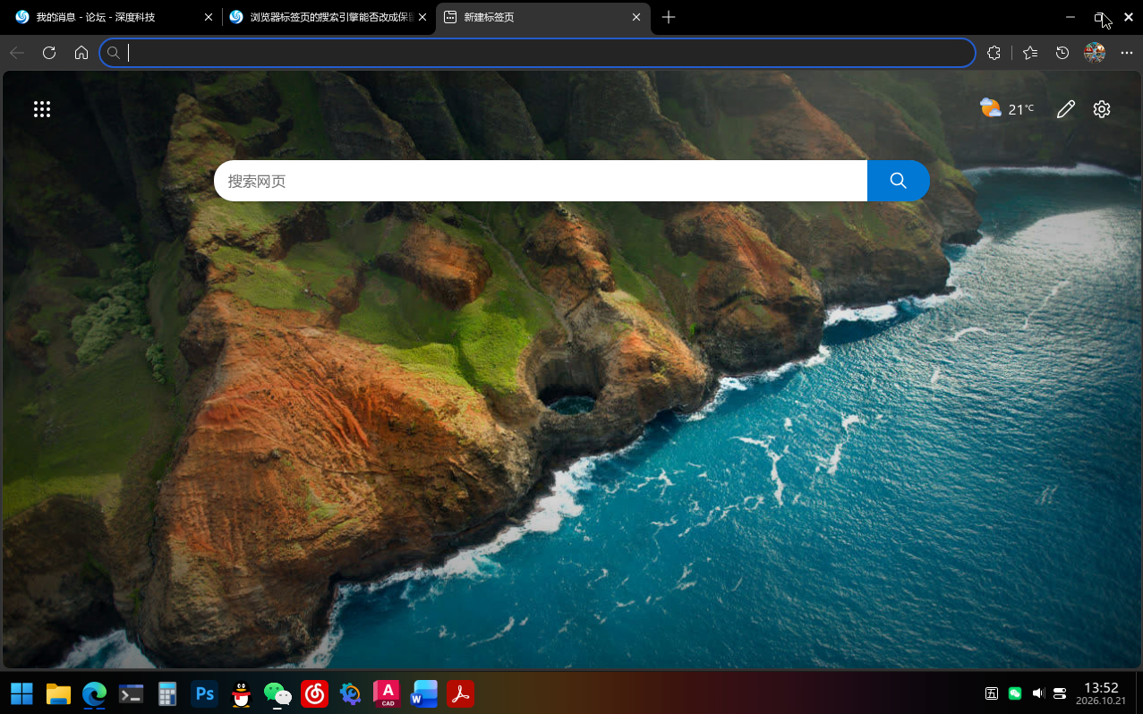Open the volume speaker tray icon
1143x714 pixels.
[x=1038, y=693]
